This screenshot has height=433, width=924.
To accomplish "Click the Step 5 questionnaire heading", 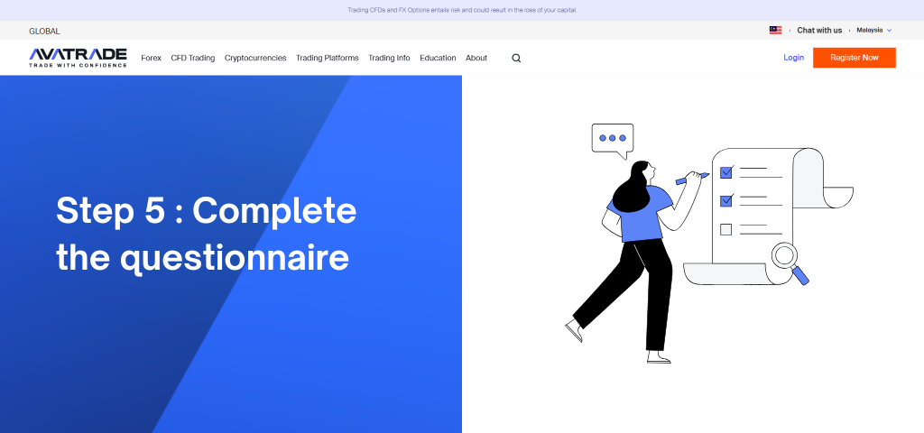I will click(207, 234).
